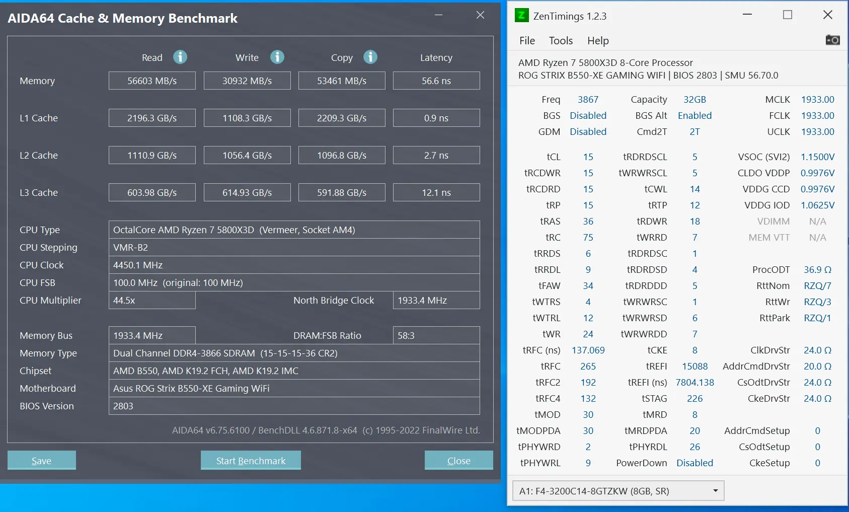The image size is (849, 512).
Task: Select the Memory Latency value 56.6 ns
Action: [436, 81]
